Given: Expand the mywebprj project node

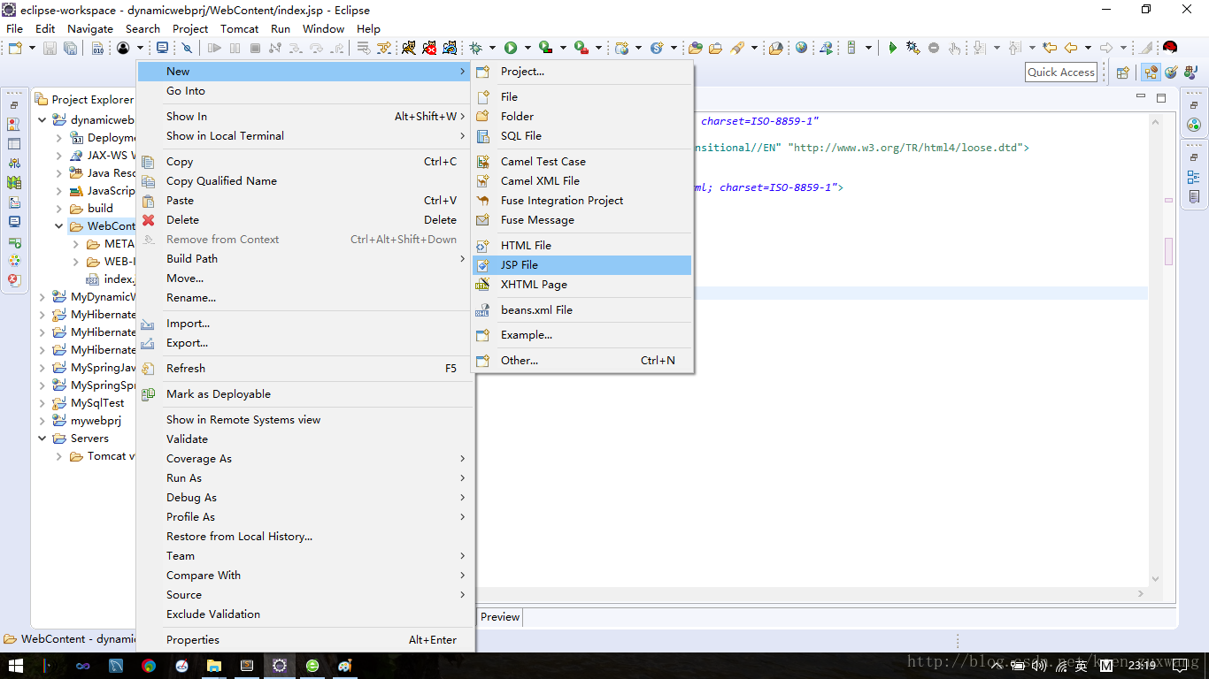Looking at the screenshot, I should (42, 421).
